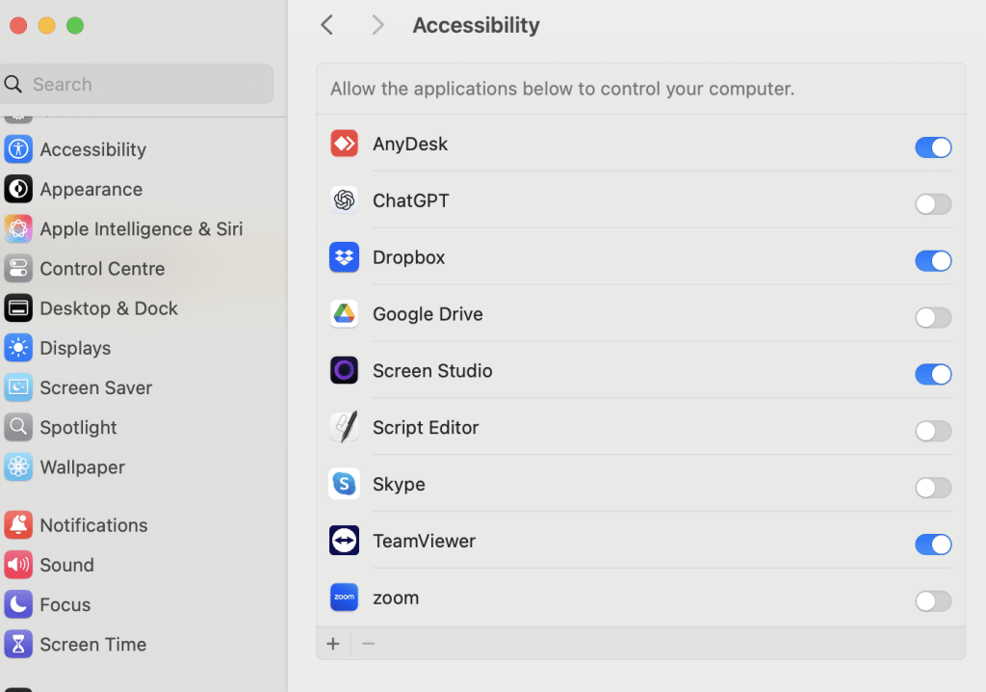986x692 pixels.
Task: Click the Screen Saver sidebar icon
Action: 18,387
